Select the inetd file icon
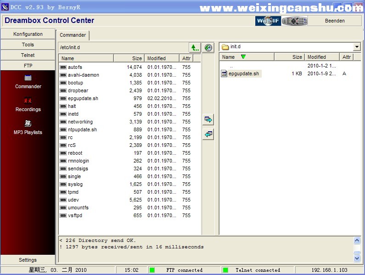Image resolution: width=365 pixels, height=275 pixels. click(x=63, y=114)
